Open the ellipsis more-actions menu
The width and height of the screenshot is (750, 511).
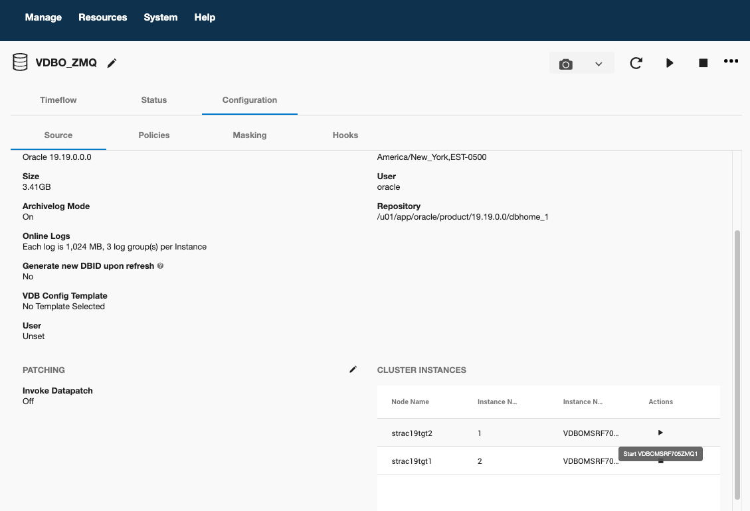(x=731, y=62)
